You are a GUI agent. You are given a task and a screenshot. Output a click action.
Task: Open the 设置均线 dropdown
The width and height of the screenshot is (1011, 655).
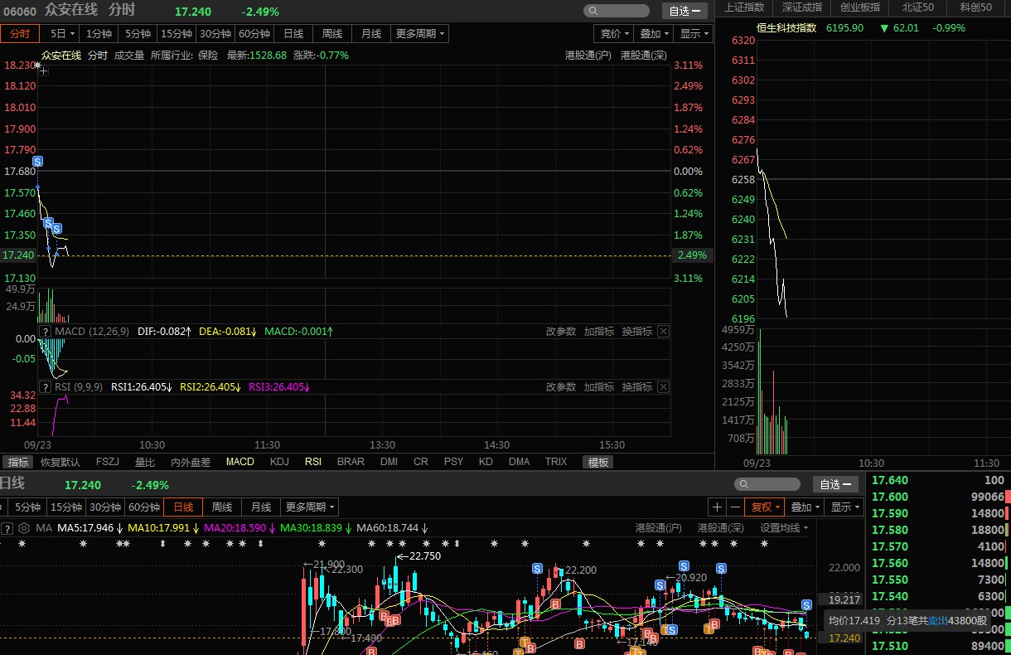(784, 528)
